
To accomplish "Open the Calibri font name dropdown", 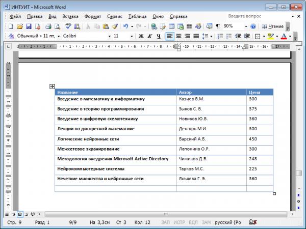I will click(x=110, y=36).
